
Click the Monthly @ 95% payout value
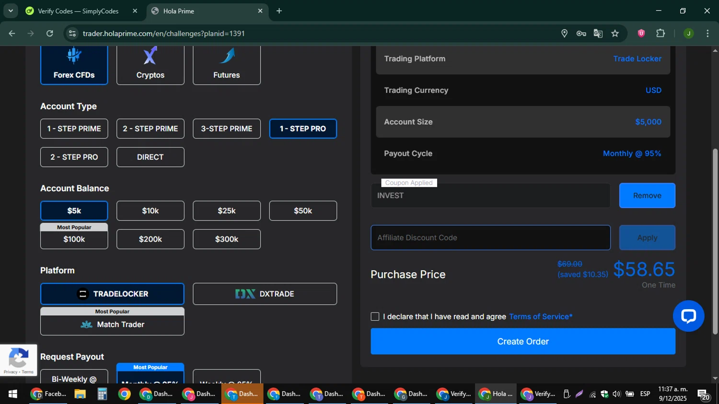[x=632, y=153]
